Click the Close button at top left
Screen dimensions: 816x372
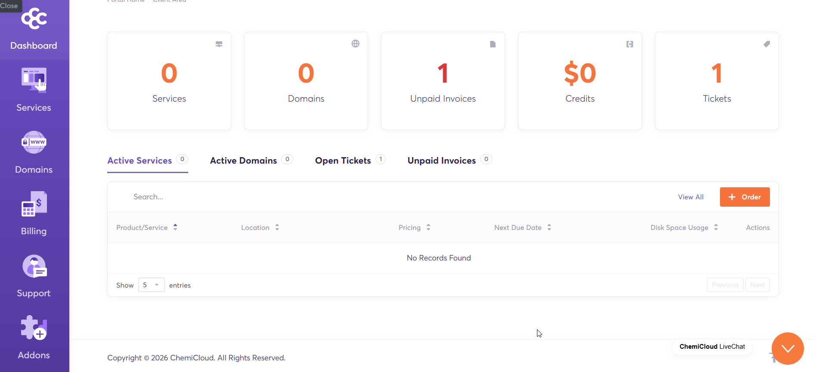pyautogui.click(x=10, y=6)
